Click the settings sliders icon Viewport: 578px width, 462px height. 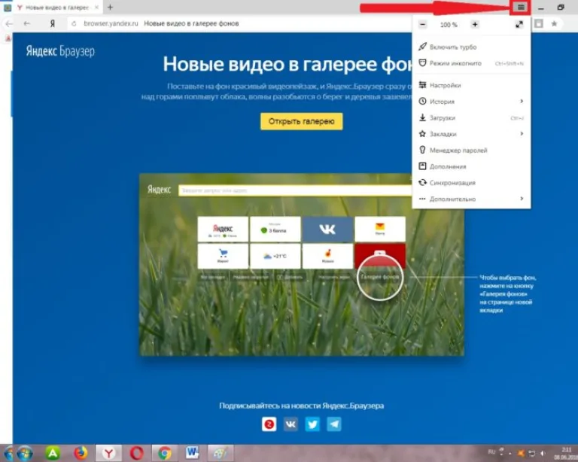(x=422, y=85)
